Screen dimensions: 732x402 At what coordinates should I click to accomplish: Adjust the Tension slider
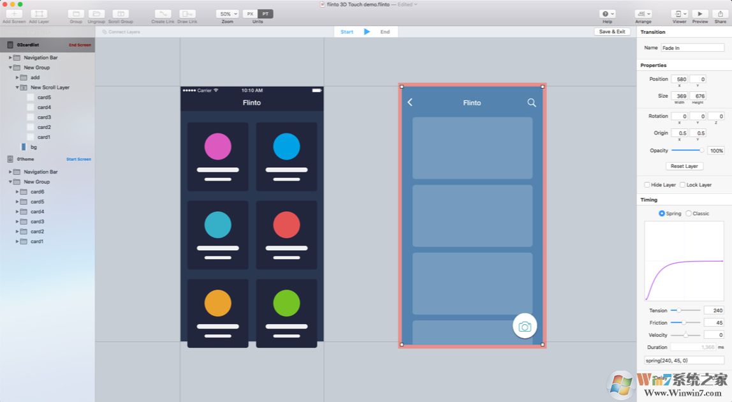click(685, 310)
